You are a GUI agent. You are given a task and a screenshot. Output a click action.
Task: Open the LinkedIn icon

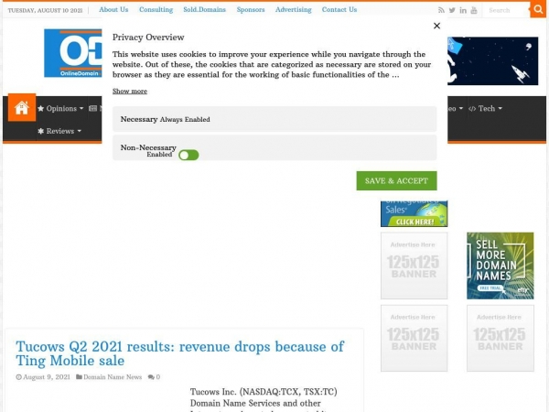(463, 10)
